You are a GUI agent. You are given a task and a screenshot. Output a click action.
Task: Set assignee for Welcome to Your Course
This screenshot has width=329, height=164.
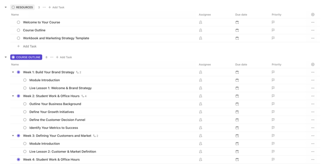[201, 22]
